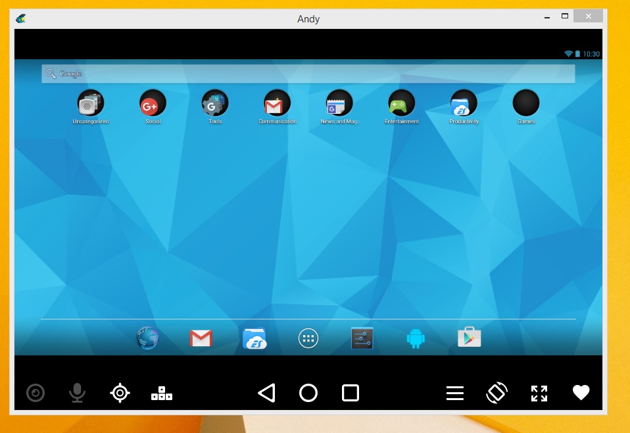Image resolution: width=630 pixels, height=433 pixels.
Task: Click the battery status icon
Action: pyautogui.click(x=577, y=53)
